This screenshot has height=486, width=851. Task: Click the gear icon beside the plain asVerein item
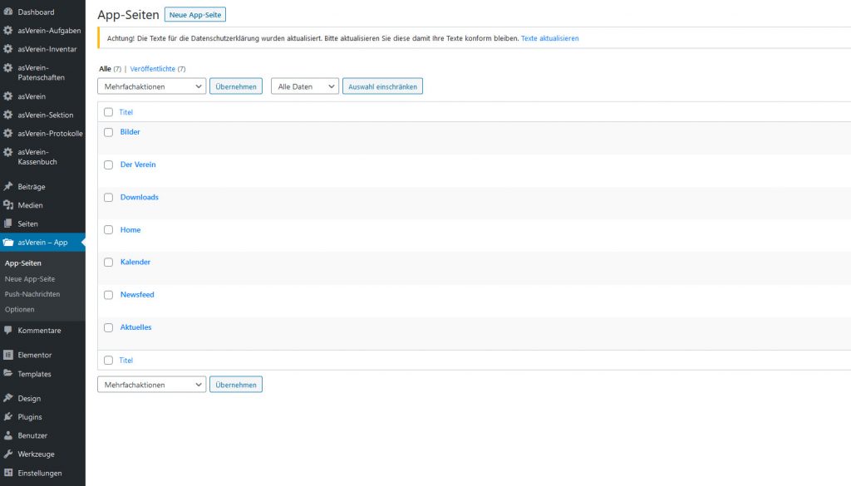[x=8, y=96]
